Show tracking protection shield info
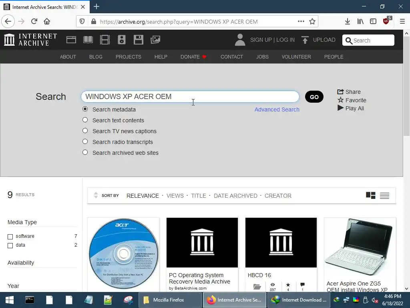 pos(82,22)
